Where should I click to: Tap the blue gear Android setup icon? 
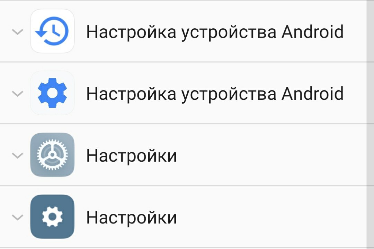52,93
